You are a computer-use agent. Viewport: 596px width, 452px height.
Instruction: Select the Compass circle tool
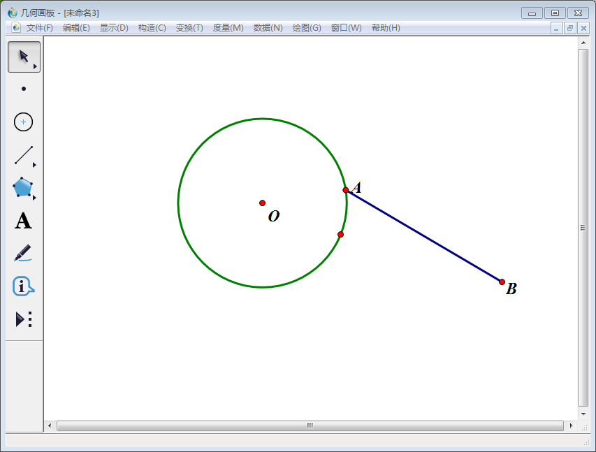(x=24, y=122)
